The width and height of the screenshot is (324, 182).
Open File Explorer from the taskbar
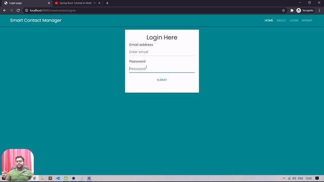pos(43,178)
